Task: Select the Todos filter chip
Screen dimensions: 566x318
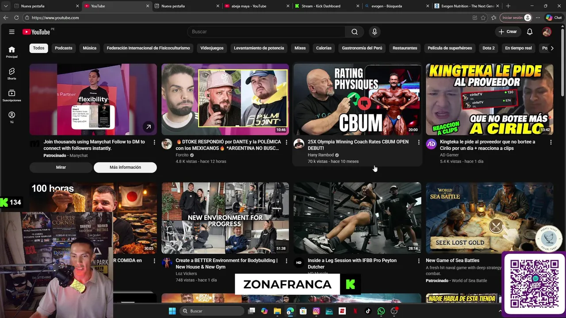Action: tap(38, 48)
